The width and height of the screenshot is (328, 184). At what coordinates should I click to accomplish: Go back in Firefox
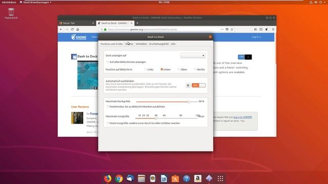point(61,30)
